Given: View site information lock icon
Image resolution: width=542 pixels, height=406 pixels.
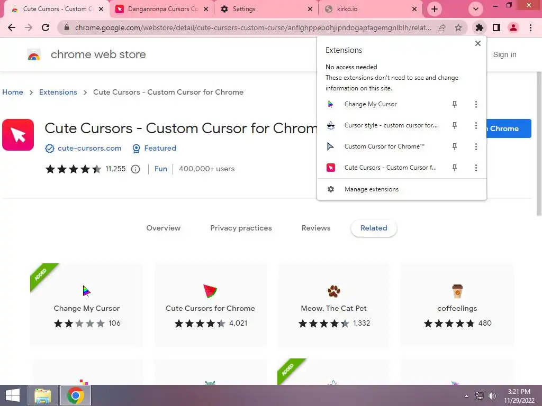Looking at the screenshot, I should click(x=67, y=27).
